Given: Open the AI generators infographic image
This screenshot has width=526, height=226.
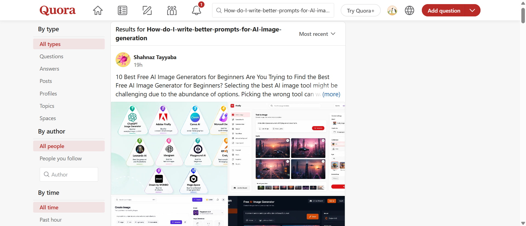Looking at the screenshot, I should 169,148.
